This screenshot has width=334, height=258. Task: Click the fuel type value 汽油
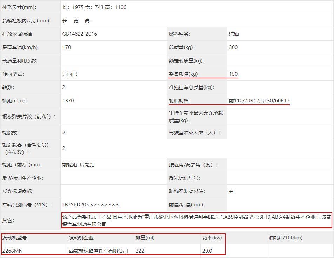click(234, 34)
